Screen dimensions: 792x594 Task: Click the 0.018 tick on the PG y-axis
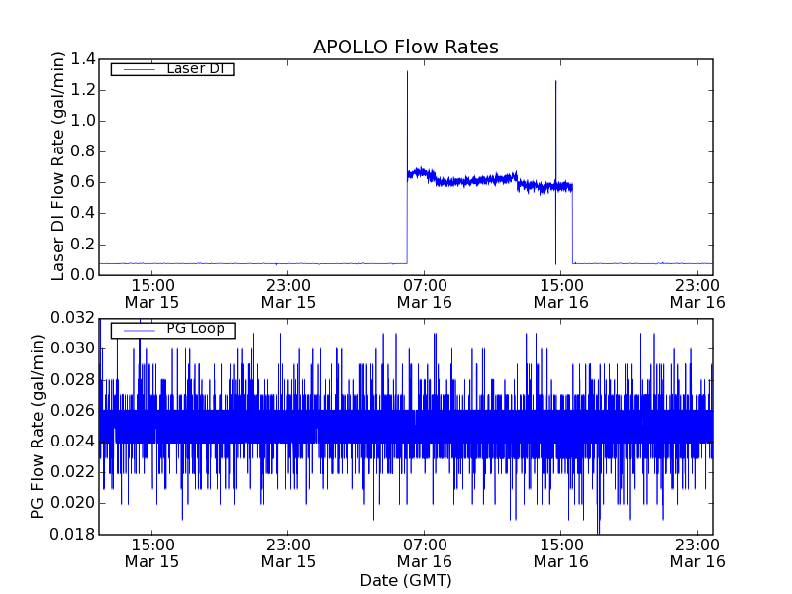click(75, 535)
